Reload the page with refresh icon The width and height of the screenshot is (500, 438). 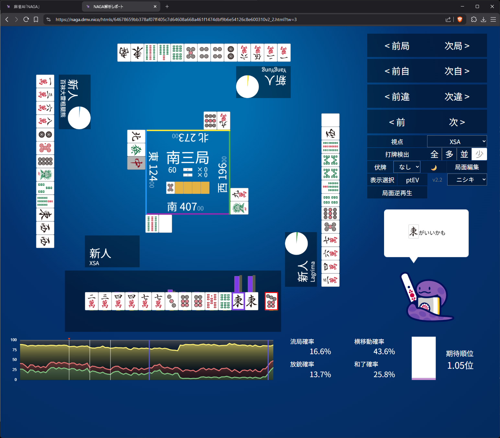[26, 19]
